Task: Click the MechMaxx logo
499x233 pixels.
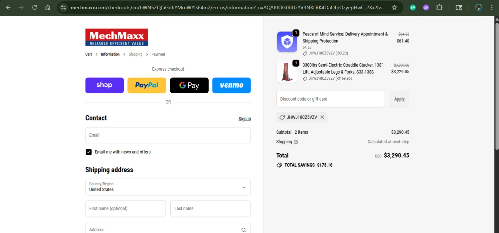Action: tap(116, 37)
